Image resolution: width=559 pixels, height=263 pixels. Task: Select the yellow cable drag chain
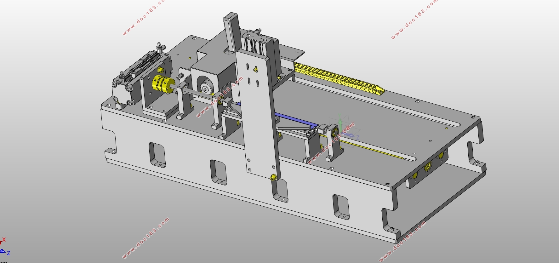click(x=339, y=79)
